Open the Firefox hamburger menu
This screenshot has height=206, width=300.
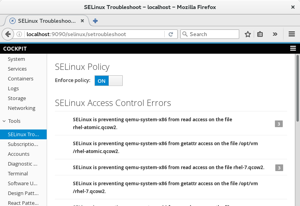point(291,34)
